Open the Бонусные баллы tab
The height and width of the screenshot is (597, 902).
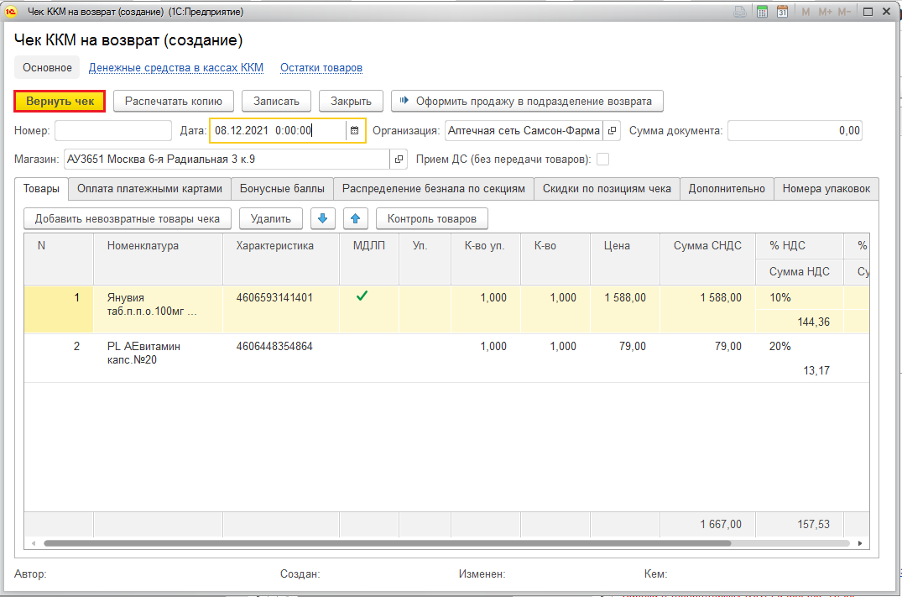click(x=281, y=189)
